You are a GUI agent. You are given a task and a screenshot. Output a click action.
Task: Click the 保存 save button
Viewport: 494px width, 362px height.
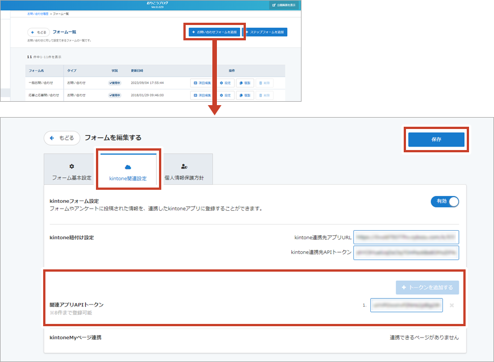pos(436,139)
